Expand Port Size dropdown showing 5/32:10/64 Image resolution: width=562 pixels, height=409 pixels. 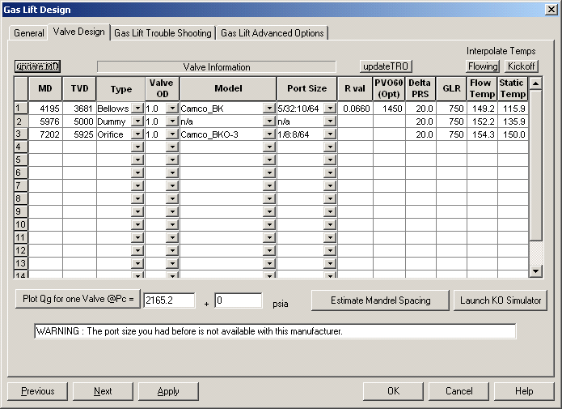(329, 108)
